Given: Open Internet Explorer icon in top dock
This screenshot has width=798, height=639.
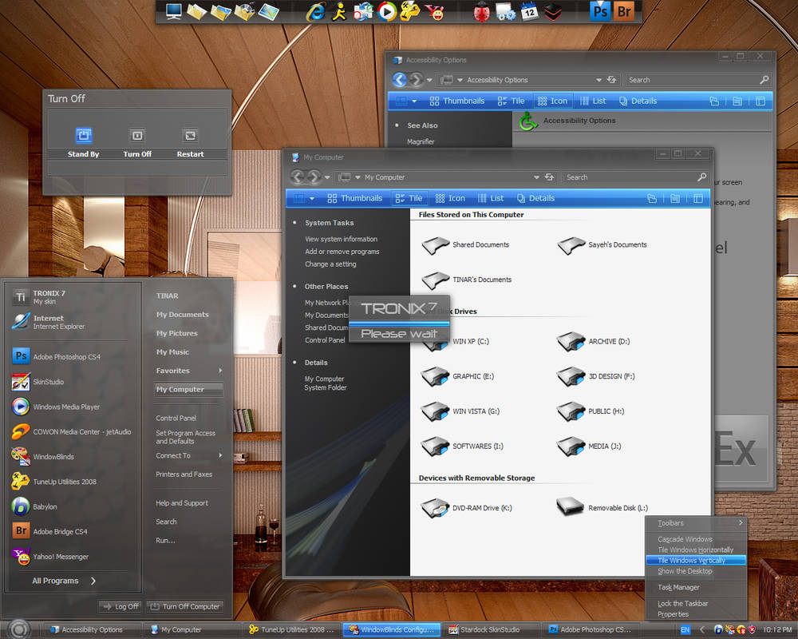Looking at the screenshot, I should (x=315, y=12).
